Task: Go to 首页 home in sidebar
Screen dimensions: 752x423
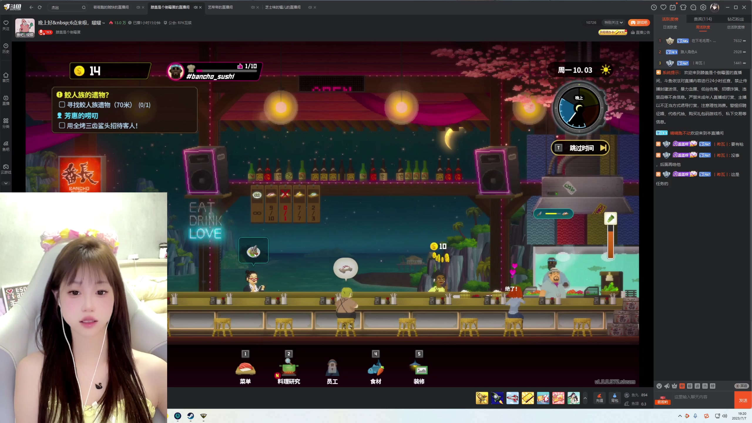Action: click(x=6, y=77)
